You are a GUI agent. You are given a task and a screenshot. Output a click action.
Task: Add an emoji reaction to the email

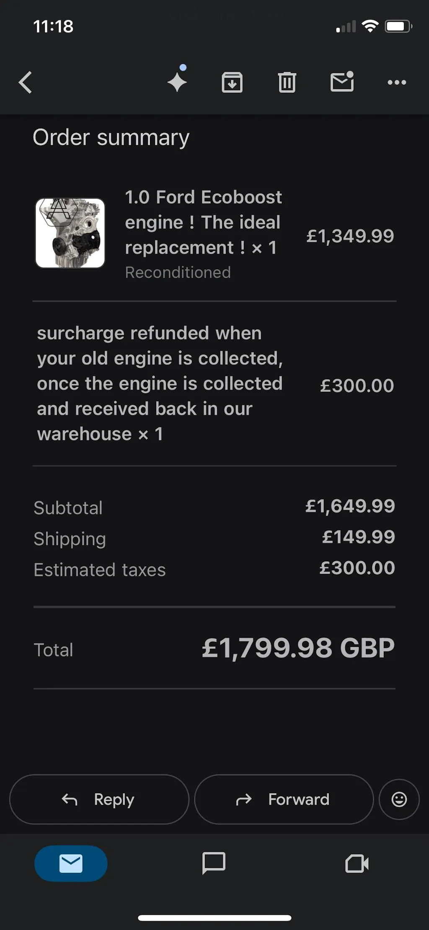click(x=399, y=799)
